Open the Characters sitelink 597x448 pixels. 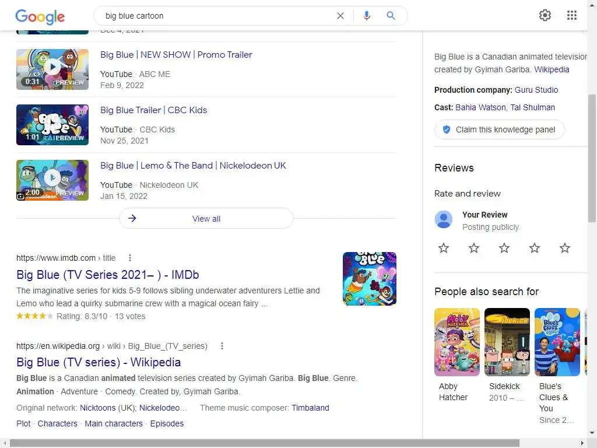[x=58, y=423]
